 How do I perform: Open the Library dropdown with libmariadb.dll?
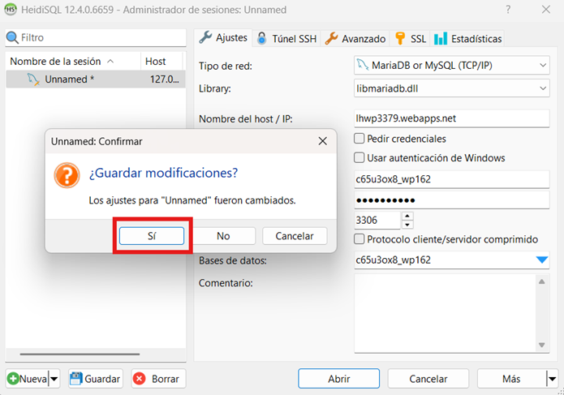[543, 88]
